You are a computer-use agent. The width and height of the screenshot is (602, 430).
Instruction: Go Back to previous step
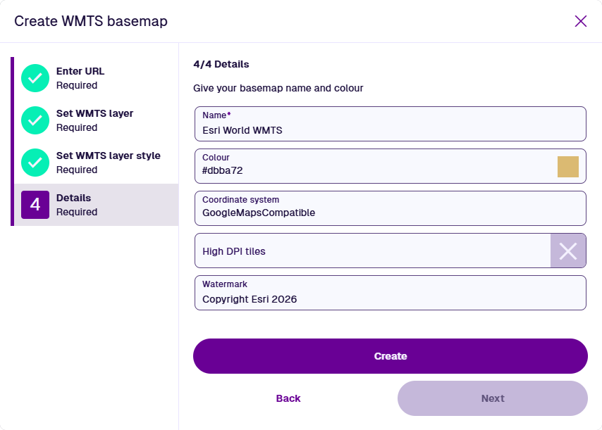coord(288,398)
